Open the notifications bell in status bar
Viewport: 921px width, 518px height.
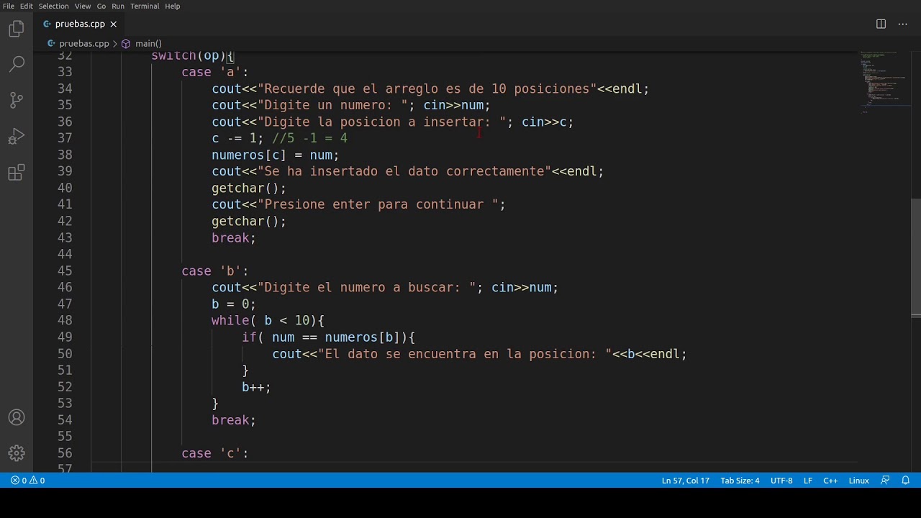pos(906,481)
